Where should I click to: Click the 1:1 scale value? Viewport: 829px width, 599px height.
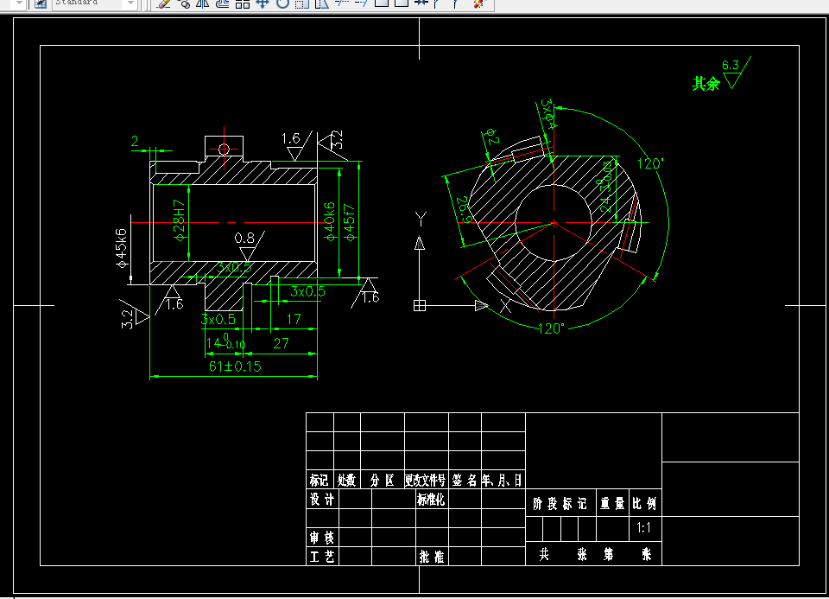[643, 527]
